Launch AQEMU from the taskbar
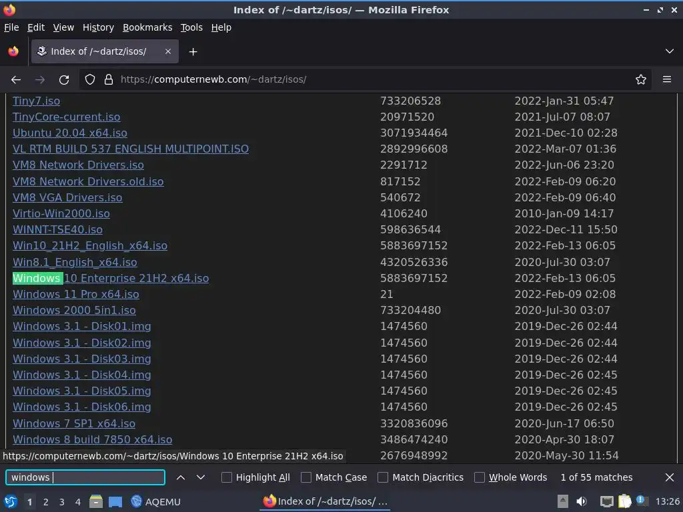The image size is (683, 512). point(156,502)
